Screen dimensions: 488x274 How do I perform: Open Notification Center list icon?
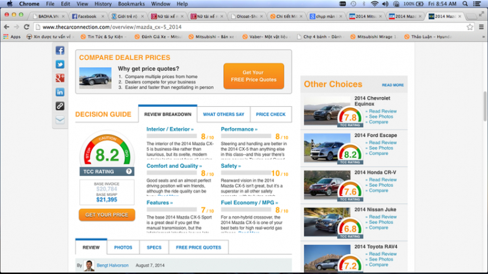[x=476, y=4]
